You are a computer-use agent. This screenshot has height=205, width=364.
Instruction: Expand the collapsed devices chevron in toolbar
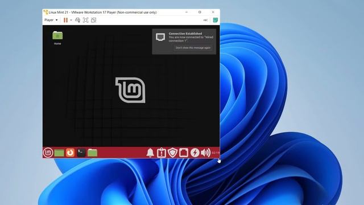point(205,20)
